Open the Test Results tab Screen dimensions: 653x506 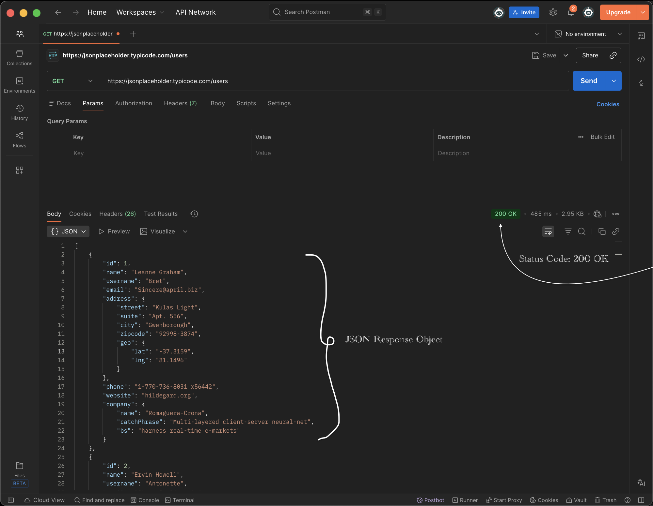(161, 214)
